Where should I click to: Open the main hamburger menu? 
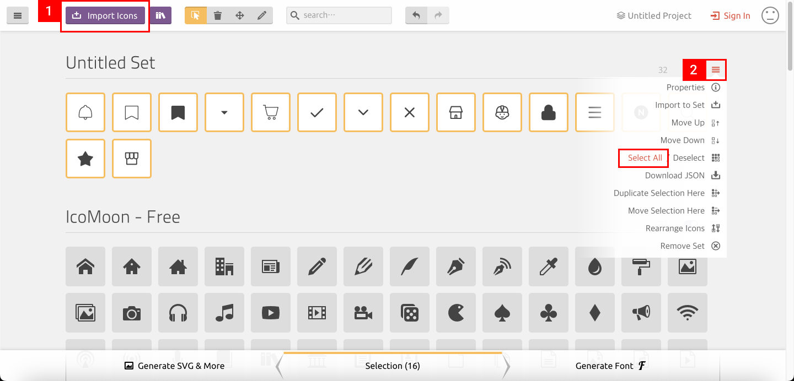(x=17, y=15)
